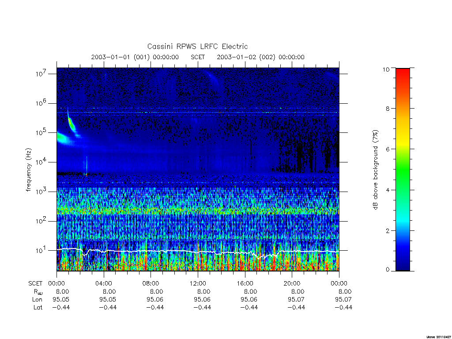The height and width of the screenshot is (339, 452).
Task: Click the "16:00" time axis label
Action: pyautogui.click(x=245, y=284)
